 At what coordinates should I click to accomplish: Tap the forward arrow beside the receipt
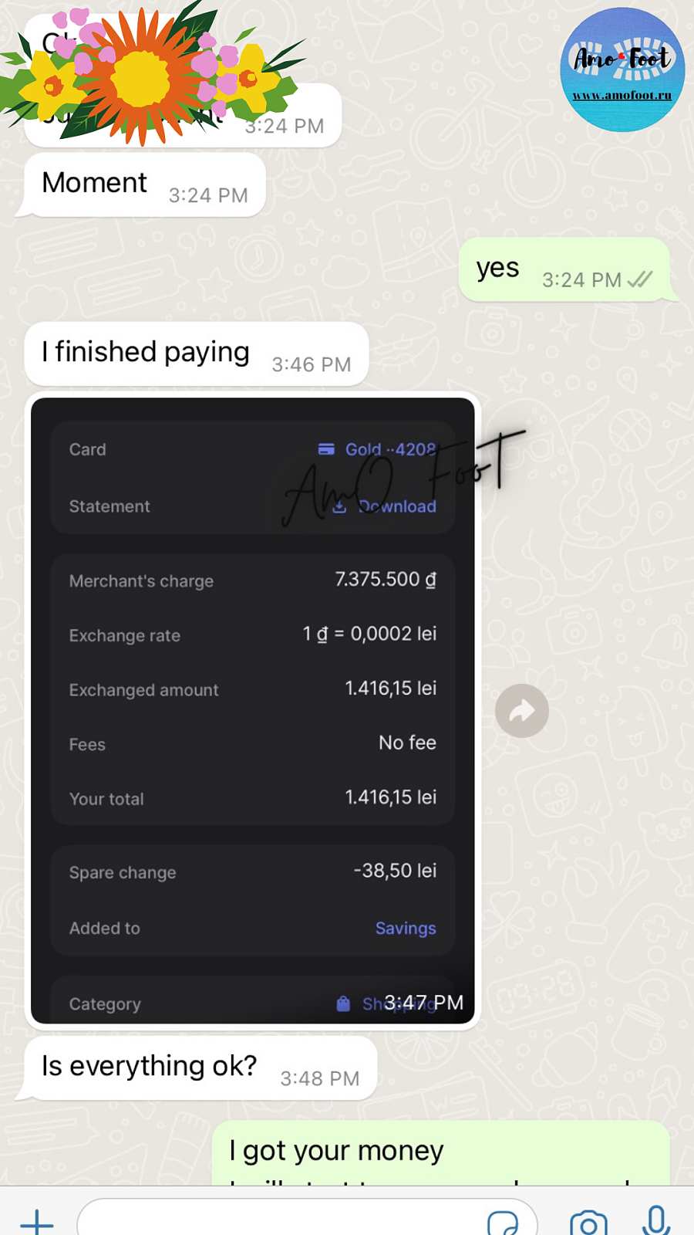[x=522, y=711]
